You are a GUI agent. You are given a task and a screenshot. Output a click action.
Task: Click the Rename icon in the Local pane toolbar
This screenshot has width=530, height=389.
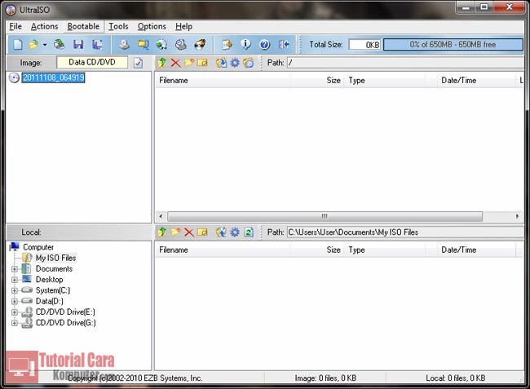[x=202, y=232]
